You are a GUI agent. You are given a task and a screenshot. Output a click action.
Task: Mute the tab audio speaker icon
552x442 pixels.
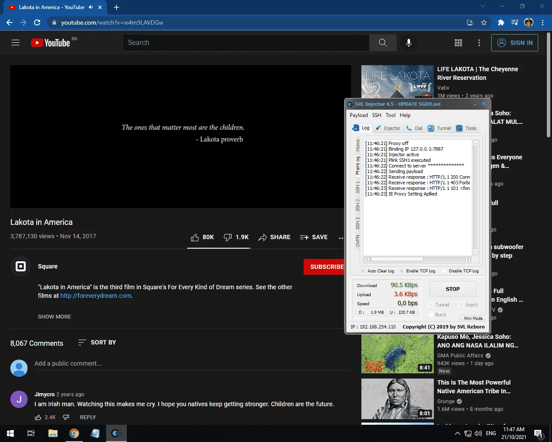pyautogui.click(x=91, y=7)
